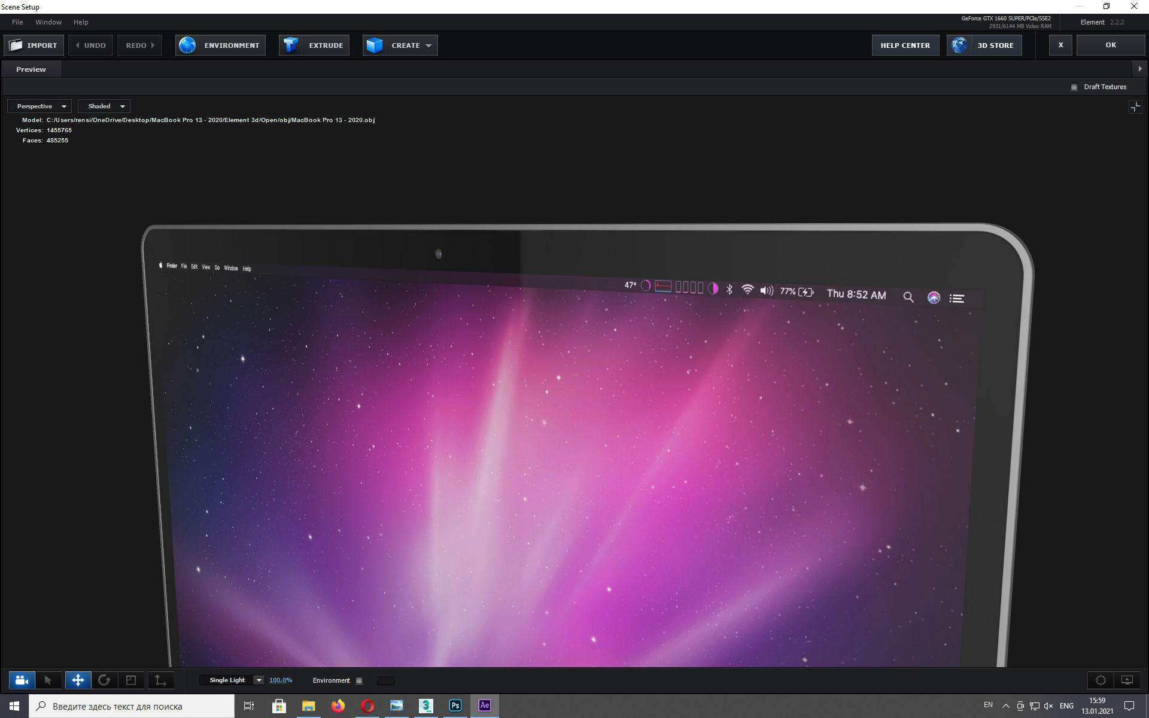This screenshot has width=1149, height=718.
Task: Click the target frame icon at bottom right
Action: [1101, 680]
